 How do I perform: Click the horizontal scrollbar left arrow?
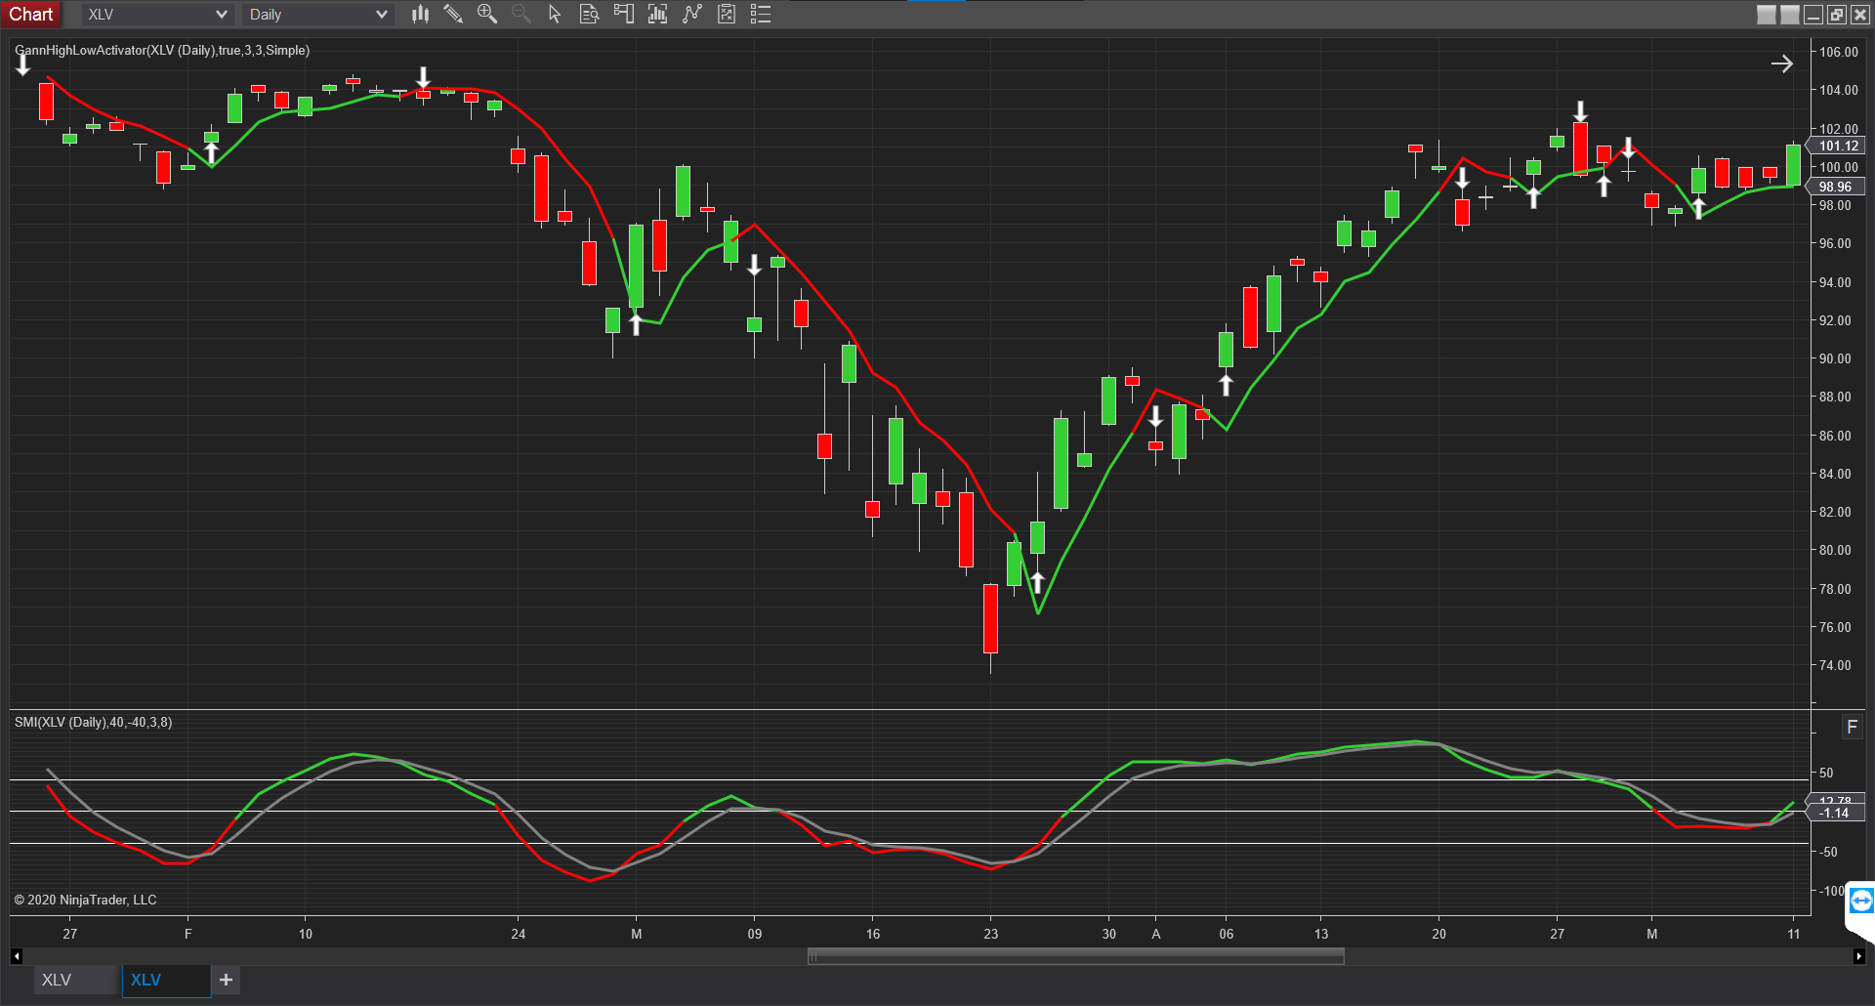[17, 956]
